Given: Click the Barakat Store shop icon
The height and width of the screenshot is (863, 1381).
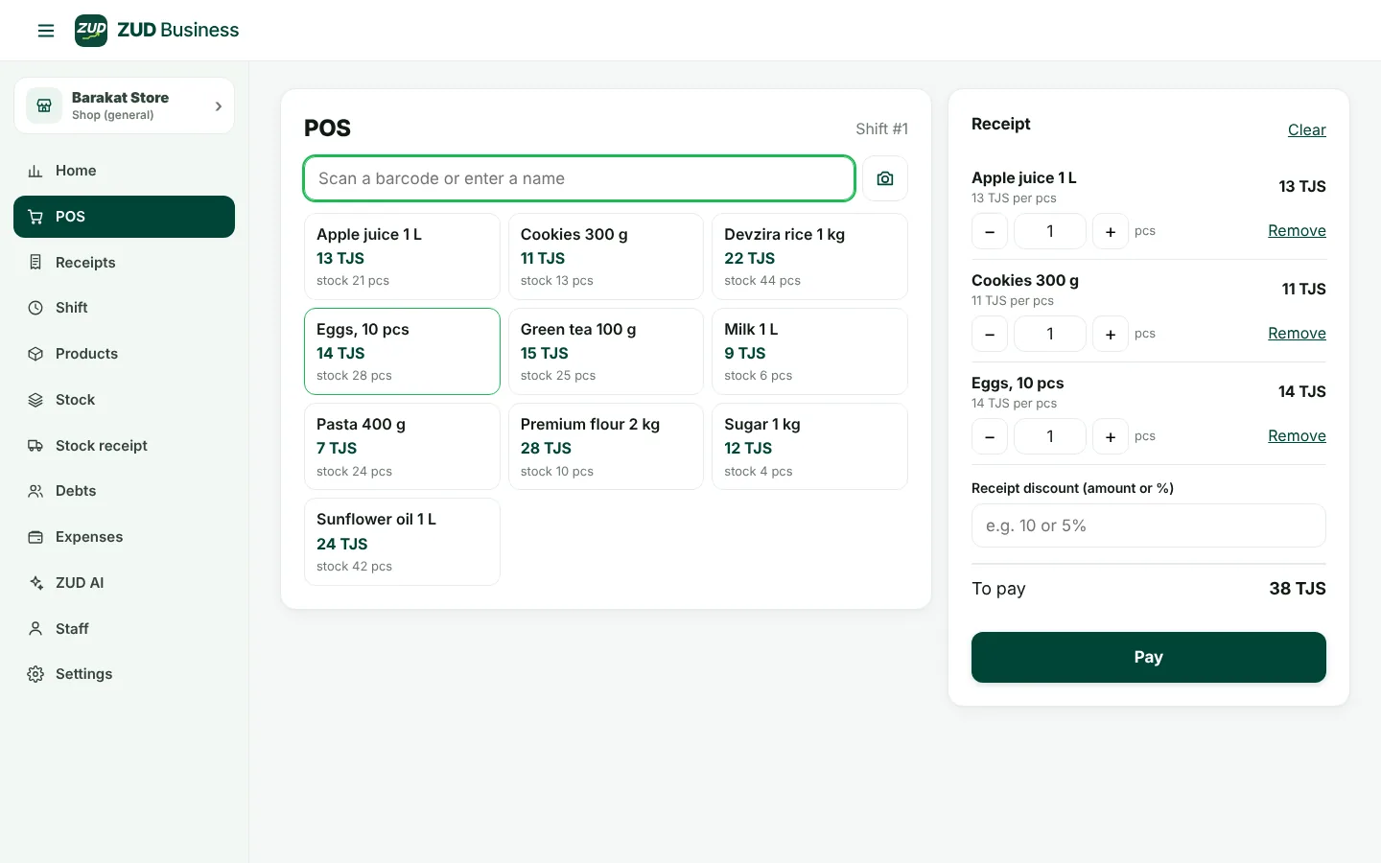Looking at the screenshot, I should pyautogui.click(x=44, y=105).
